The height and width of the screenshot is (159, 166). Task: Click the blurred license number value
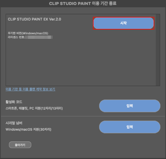(39, 37)
